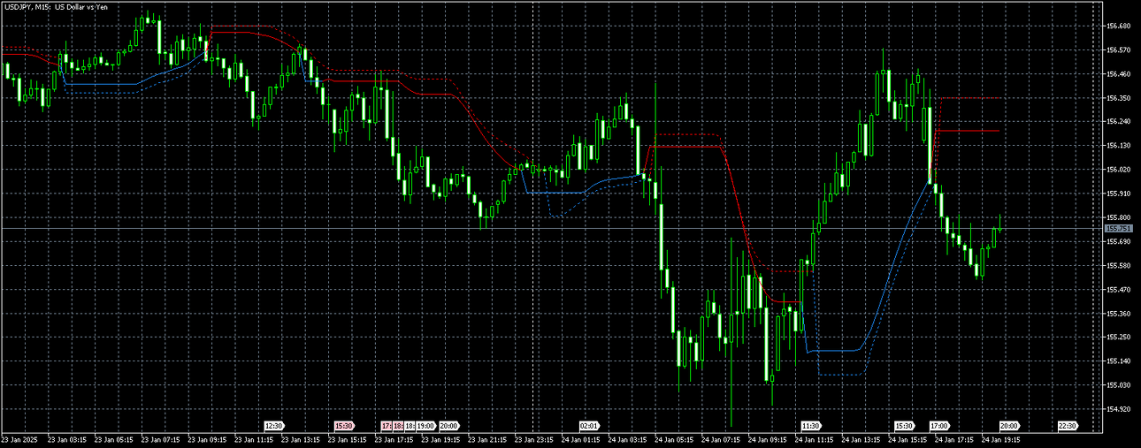
Task: Click the 24 Jan 19:15 time label
Action: pyautogui.click(x=1003, y=438)
